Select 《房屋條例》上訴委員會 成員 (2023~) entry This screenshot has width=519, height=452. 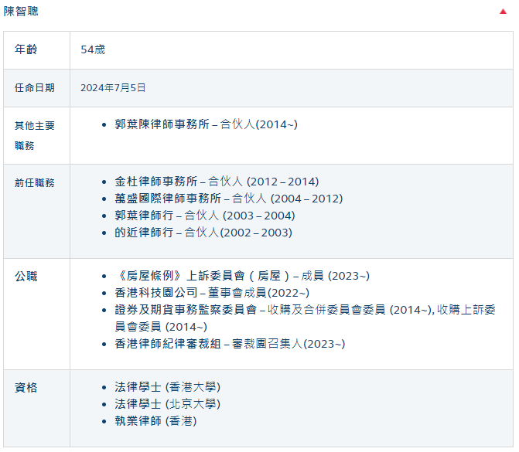tap(242, 276)
